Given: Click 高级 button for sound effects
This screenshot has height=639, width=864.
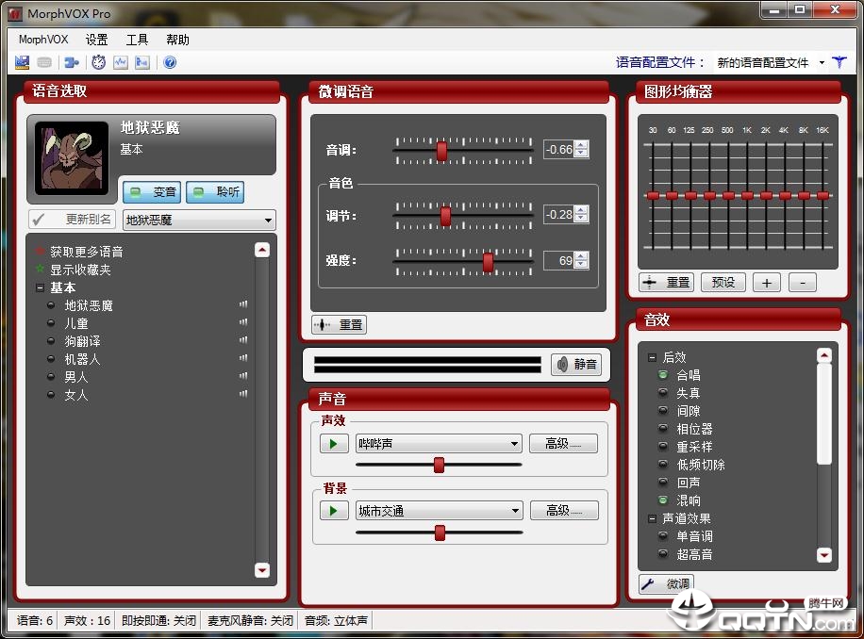Looking at the screenshot, I should tap(563, 444).
